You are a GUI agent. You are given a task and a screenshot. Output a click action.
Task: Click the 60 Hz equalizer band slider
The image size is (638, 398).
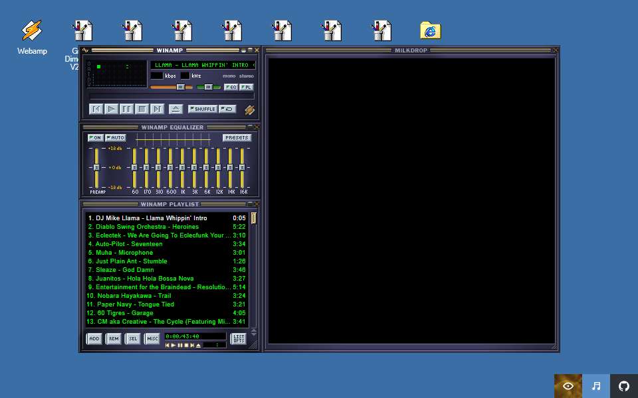[x=135, y=167]
